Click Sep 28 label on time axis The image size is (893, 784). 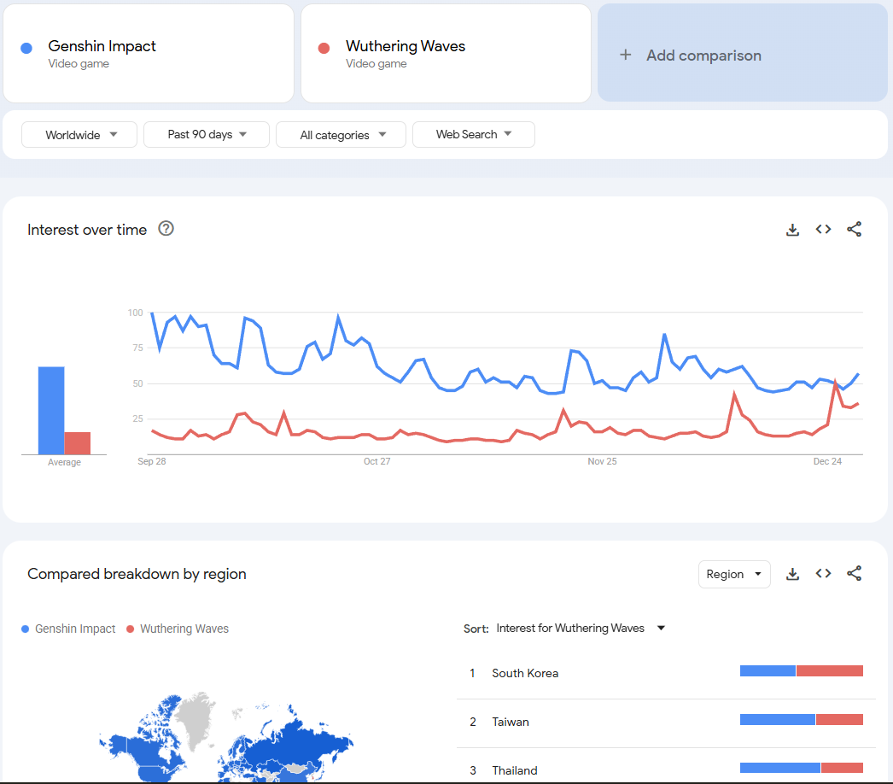(151, 461)
